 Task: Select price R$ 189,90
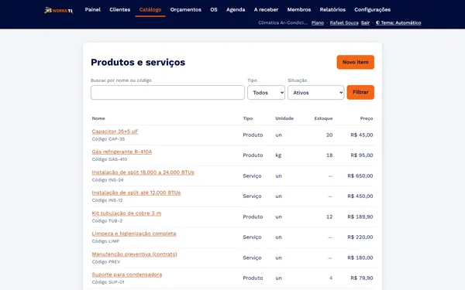click(360, 217)
